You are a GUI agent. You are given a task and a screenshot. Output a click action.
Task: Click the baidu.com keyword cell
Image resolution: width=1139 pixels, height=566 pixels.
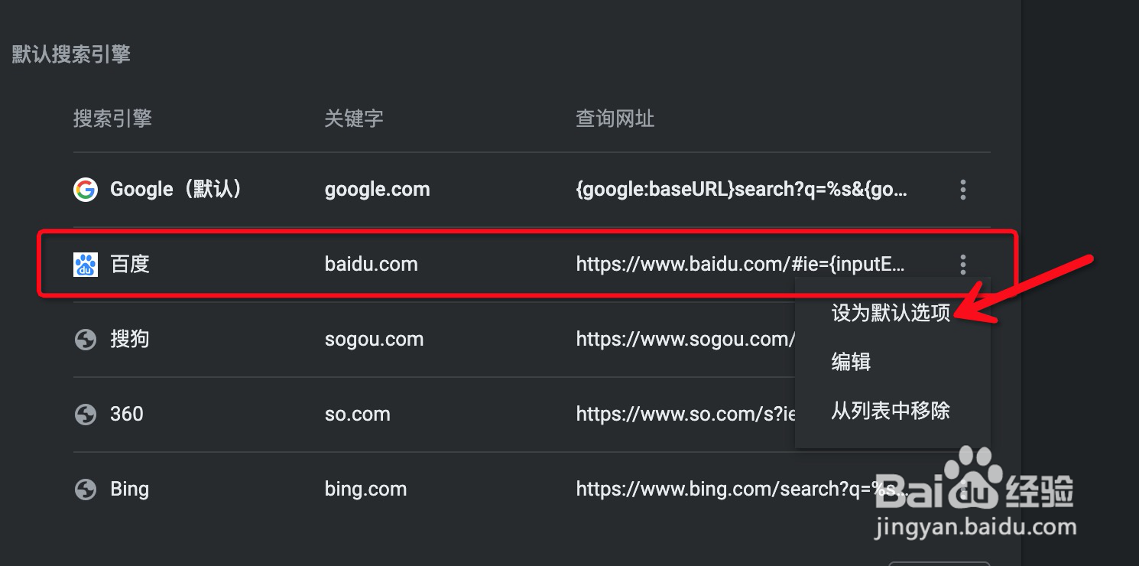tap(371, 265)
